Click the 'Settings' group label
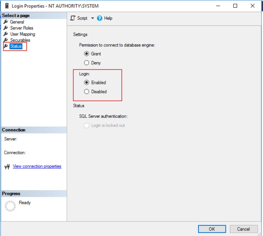The image size is (263, 236). click(80, 35)
